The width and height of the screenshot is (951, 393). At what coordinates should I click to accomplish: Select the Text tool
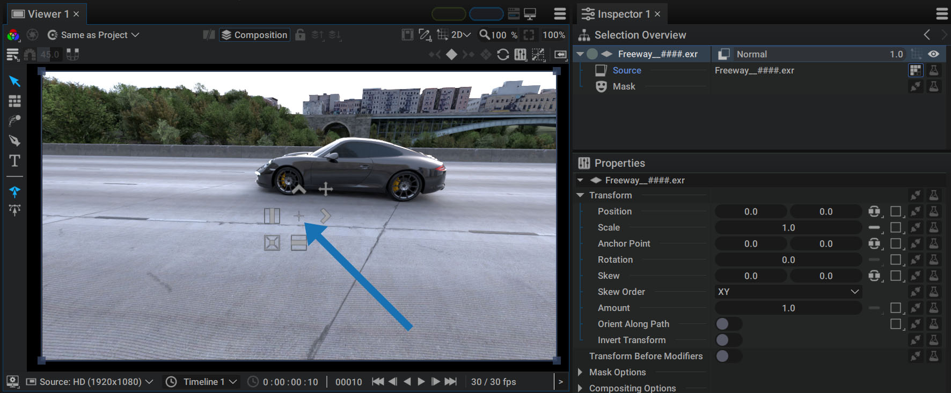[x=14, y=160]
